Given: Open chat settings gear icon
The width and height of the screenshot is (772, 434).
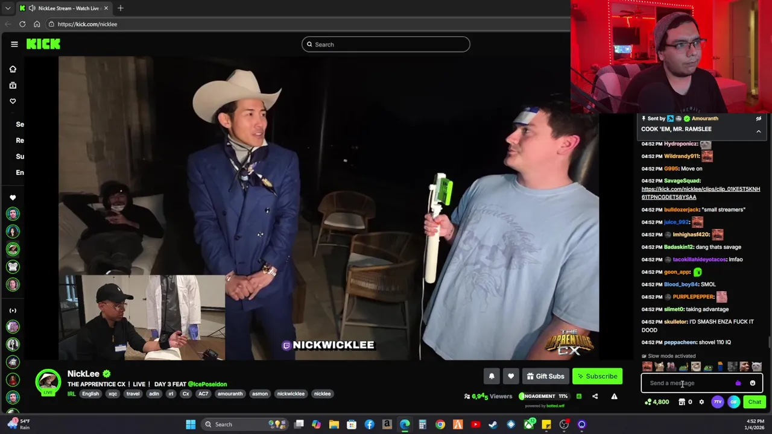Looking at the screenshot, I should [x=701, y=402].
